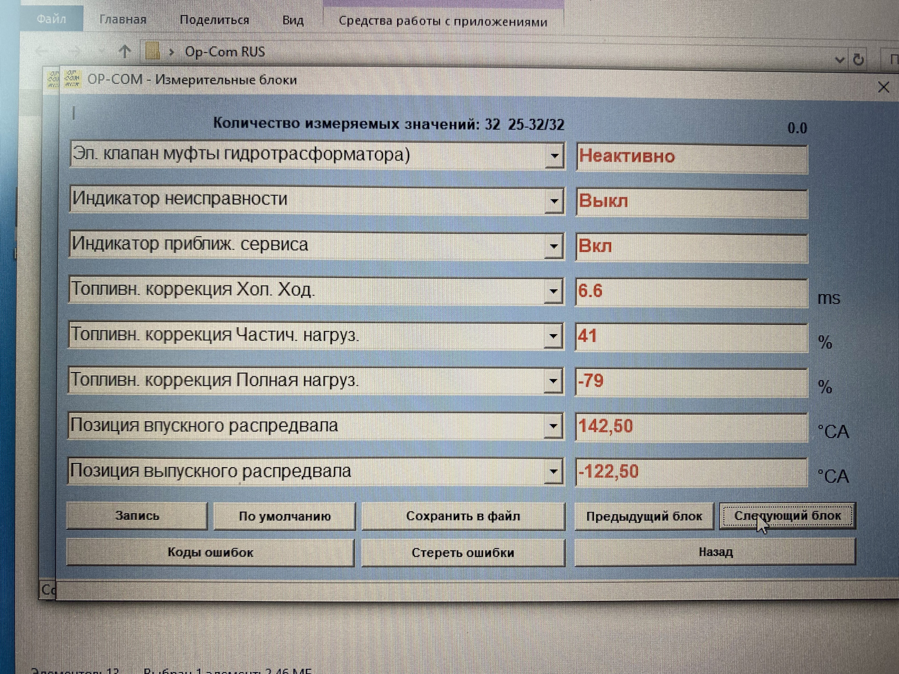Open address bar history dropdown chevron
899x674 pixels.
[x=839, y=60]
